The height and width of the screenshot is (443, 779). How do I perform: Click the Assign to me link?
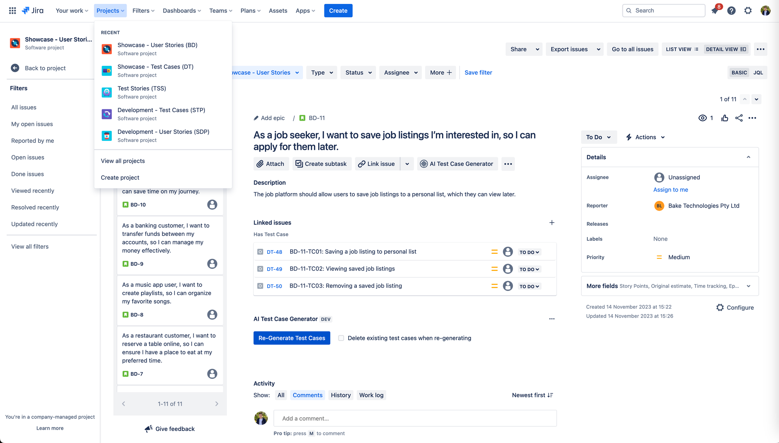pos(670,190)
